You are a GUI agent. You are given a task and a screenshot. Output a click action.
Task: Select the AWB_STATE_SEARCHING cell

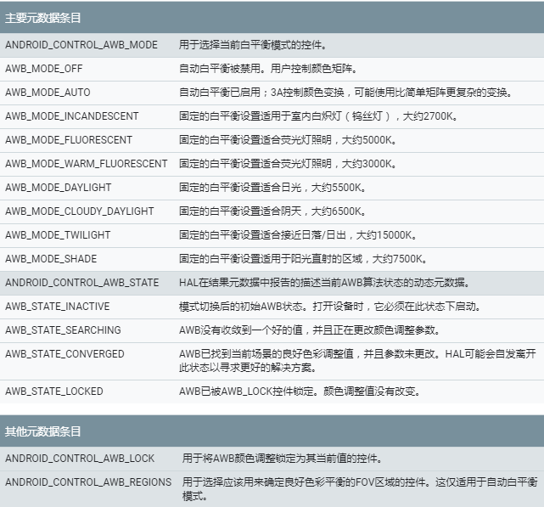click(x=63, y=330)
